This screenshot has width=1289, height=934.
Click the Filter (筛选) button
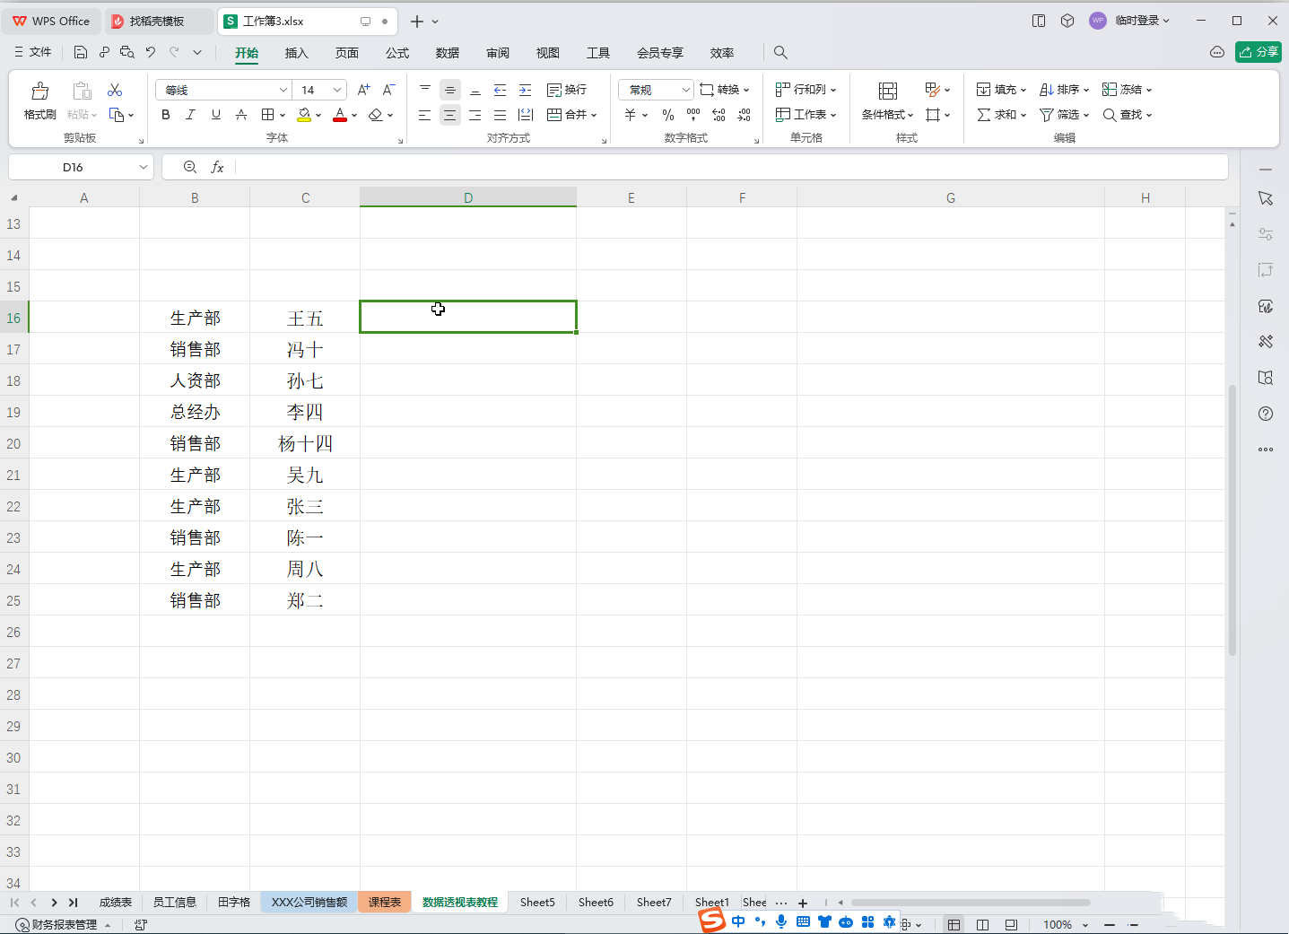(x=1064, y=115)
